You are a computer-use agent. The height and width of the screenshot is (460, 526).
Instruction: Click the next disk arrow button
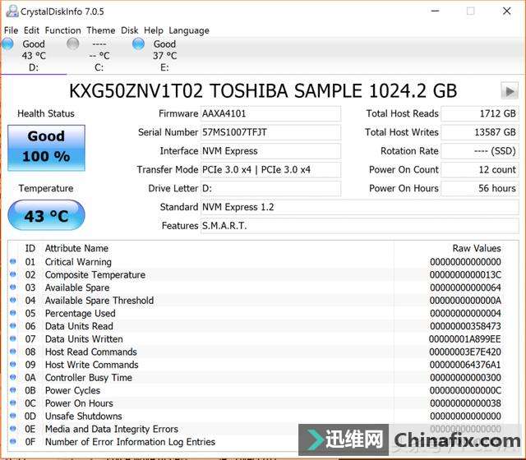pos(510,90)
